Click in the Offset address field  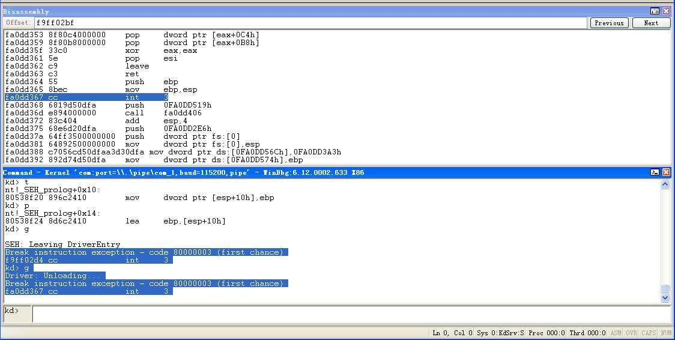[309, 23]
